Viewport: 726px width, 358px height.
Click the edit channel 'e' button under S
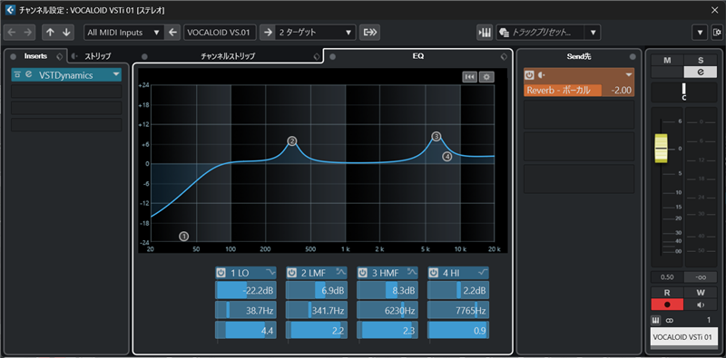click(700, 72)
